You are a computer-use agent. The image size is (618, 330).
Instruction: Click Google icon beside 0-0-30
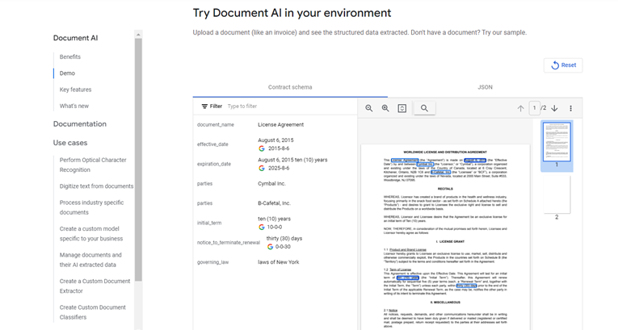coord(270,247)
